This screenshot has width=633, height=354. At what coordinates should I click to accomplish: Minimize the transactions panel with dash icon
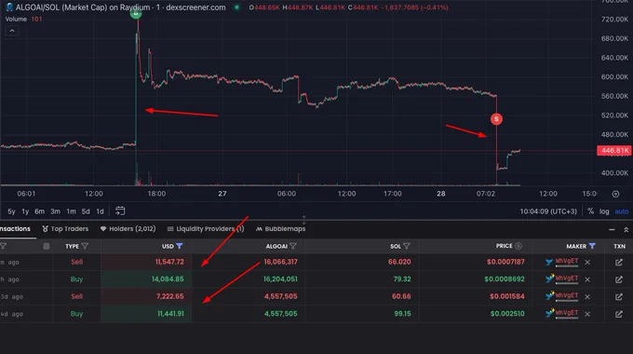[612, 229]
